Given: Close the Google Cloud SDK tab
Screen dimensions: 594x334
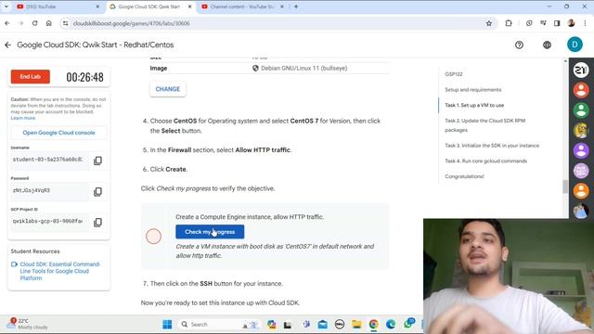Looking at the screenshot, I should [189, 6].
